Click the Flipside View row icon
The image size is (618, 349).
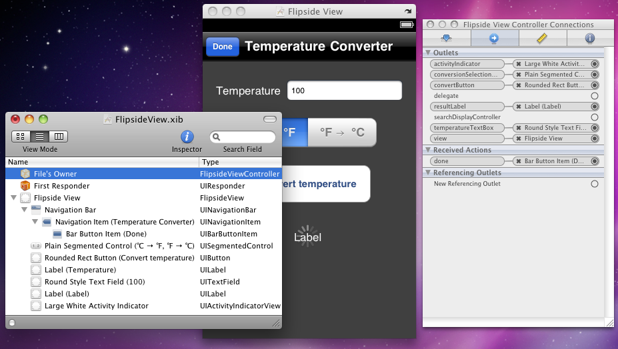pos(25,198)
